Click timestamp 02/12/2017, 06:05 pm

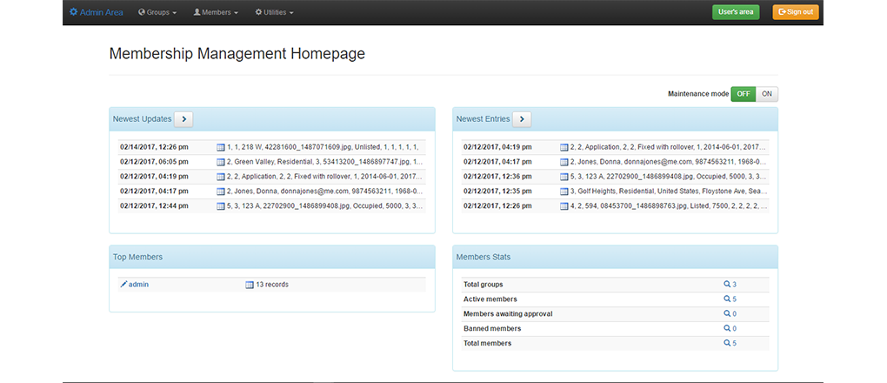[154, 162]
